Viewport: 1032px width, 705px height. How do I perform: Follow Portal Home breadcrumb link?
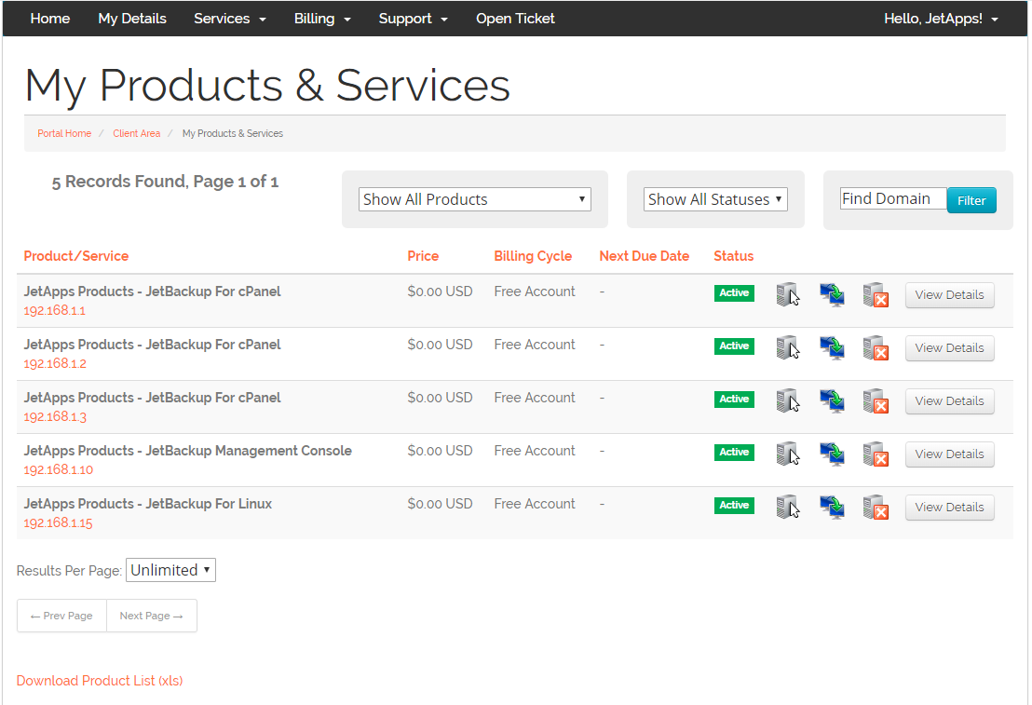coord(64,133)
